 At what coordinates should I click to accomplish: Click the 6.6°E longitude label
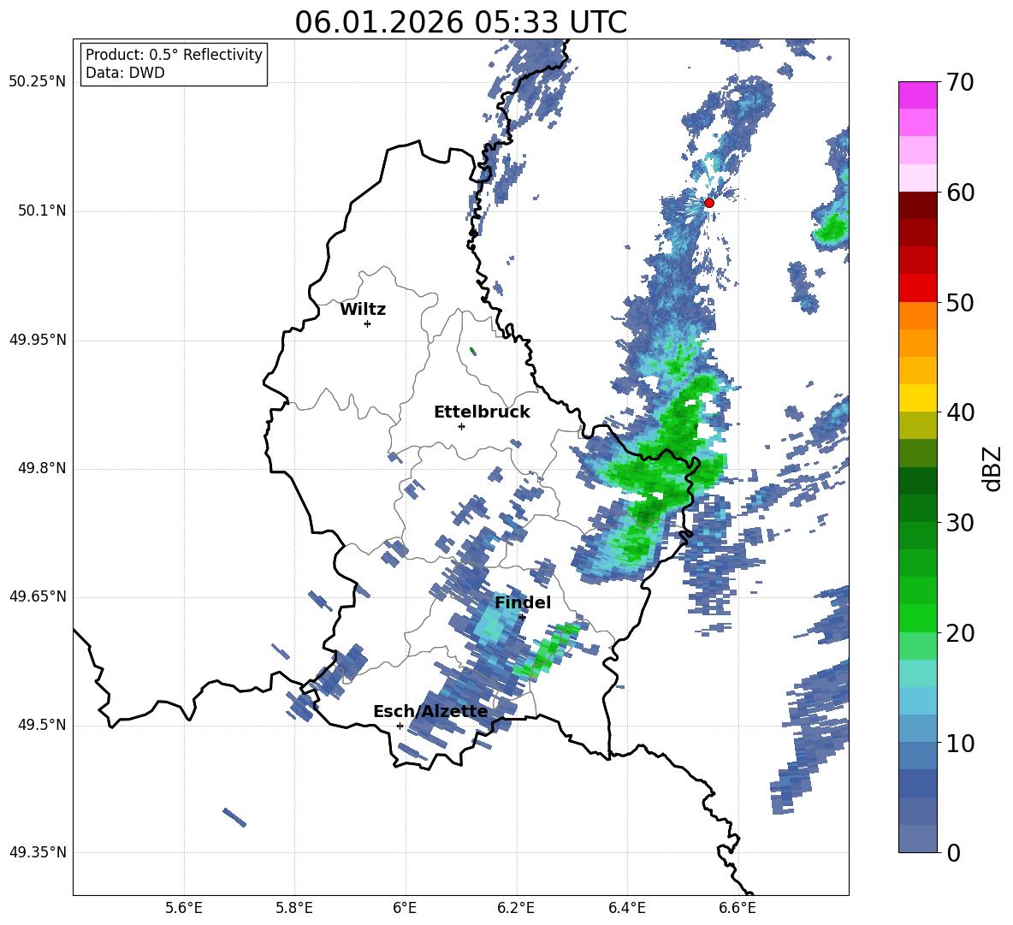coord(738,908)
